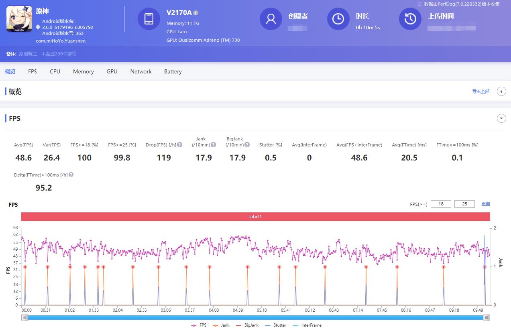Collapse the 概览 overview section arrow
This screenshot has height=329, width=511.
pyautogui.click(x=501, y=91)
